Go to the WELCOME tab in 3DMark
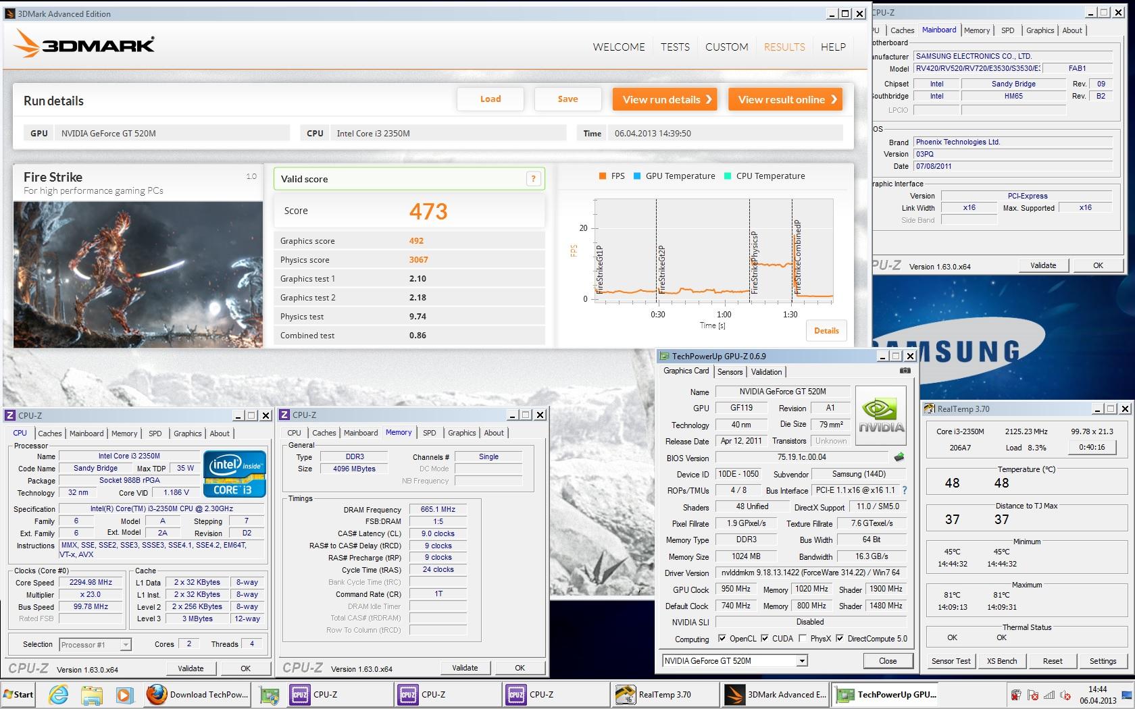The width and height of the screenshot is (1135, 709). point(619,47)
